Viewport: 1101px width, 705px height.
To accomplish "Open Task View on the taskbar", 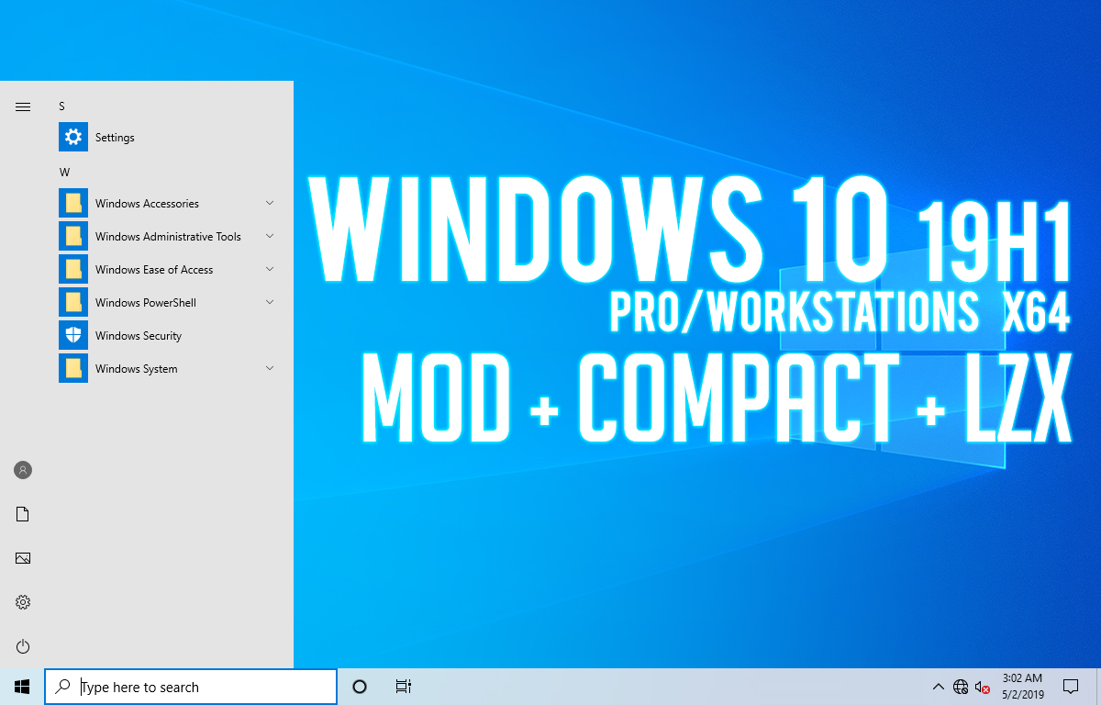I will point(404,687).
